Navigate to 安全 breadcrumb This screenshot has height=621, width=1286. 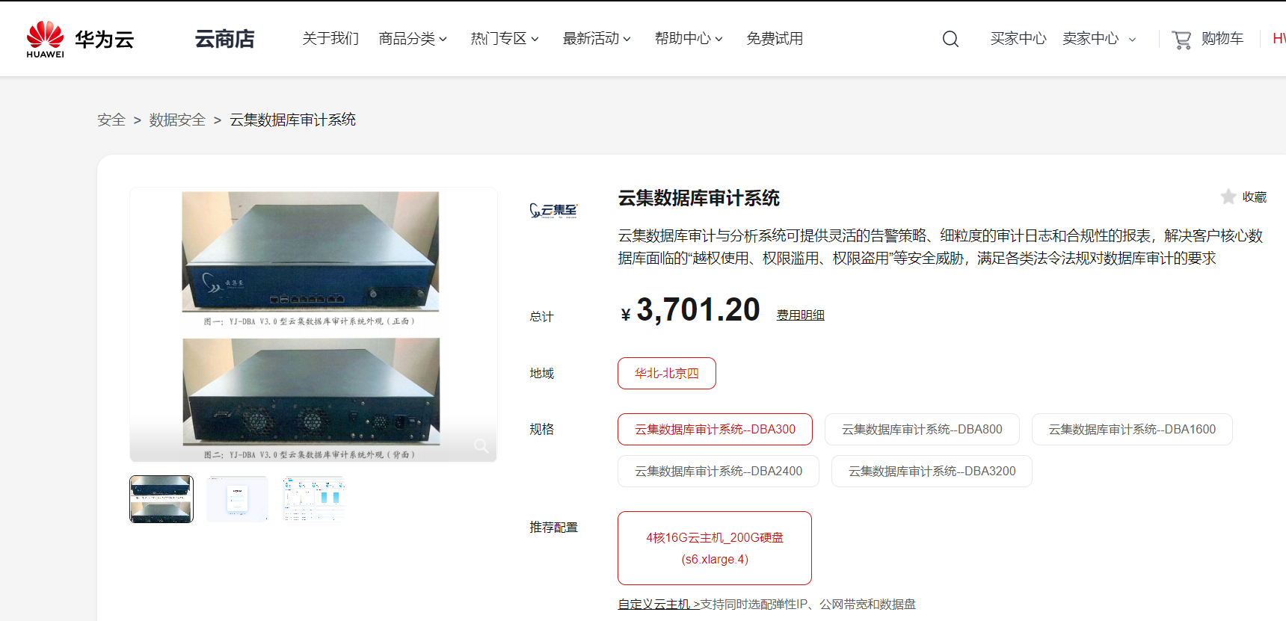point(111,120)
